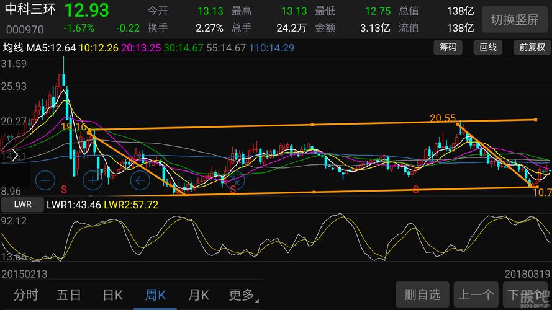The height and width of the screenshot is (310, 552).
Task: Tap the 换手 turnover value 2.27%
Action: 209,28
